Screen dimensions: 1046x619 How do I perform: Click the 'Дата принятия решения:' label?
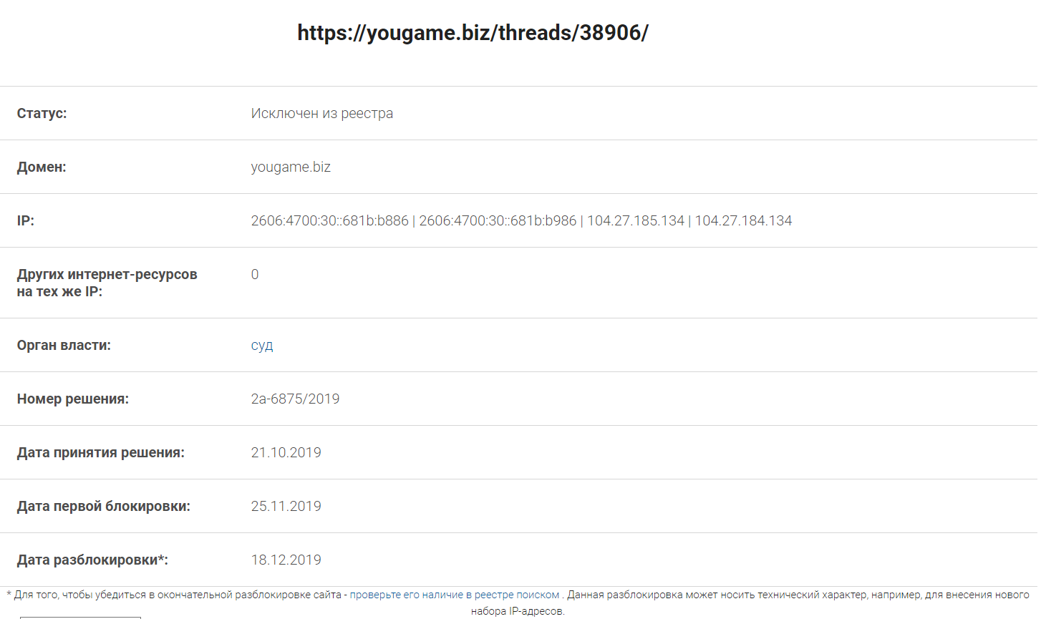pyautogui.click(x=101, y=452)
